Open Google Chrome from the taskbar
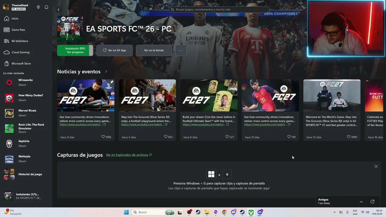386x217 pixels. [x=224, y=212]
